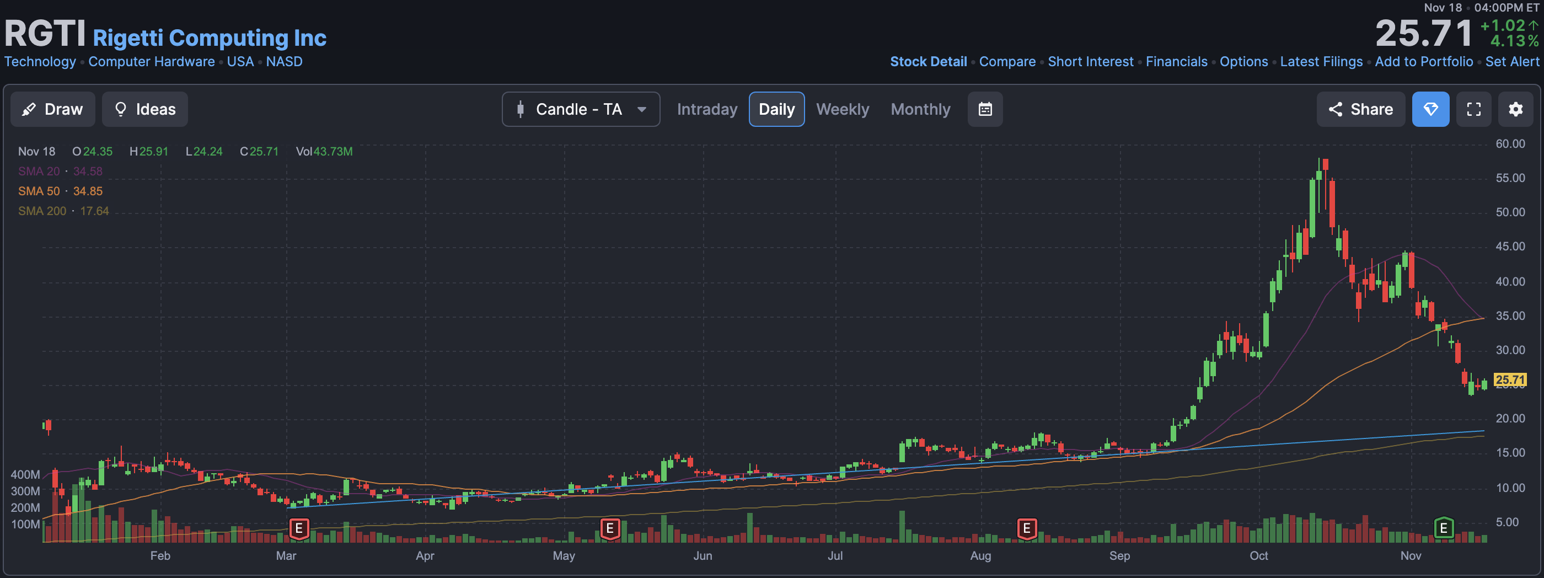The image size is (1544, 578).
Task: Switch to Weekly timeframe
Action: click(x=843, y=109)
